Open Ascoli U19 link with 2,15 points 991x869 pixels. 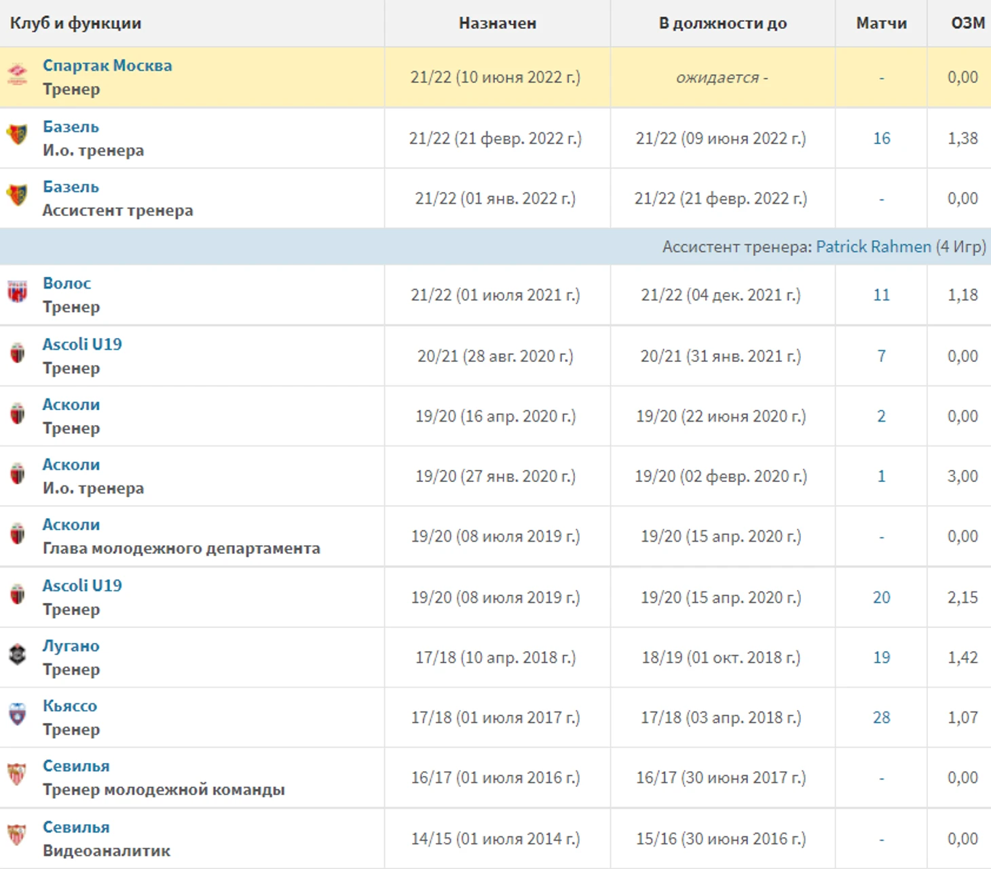82,585
